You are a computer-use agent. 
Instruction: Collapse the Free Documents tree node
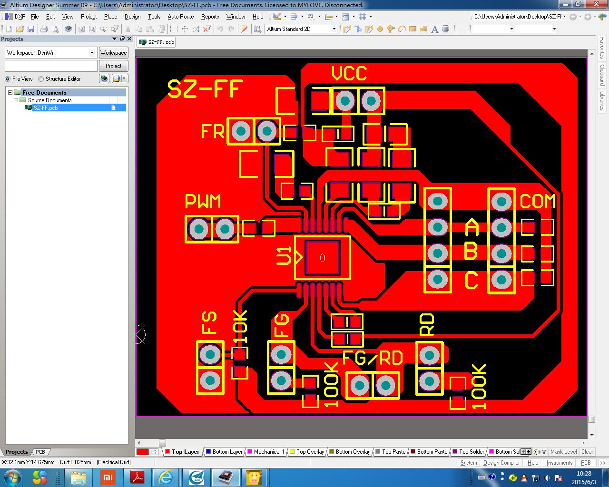[10, 93]
